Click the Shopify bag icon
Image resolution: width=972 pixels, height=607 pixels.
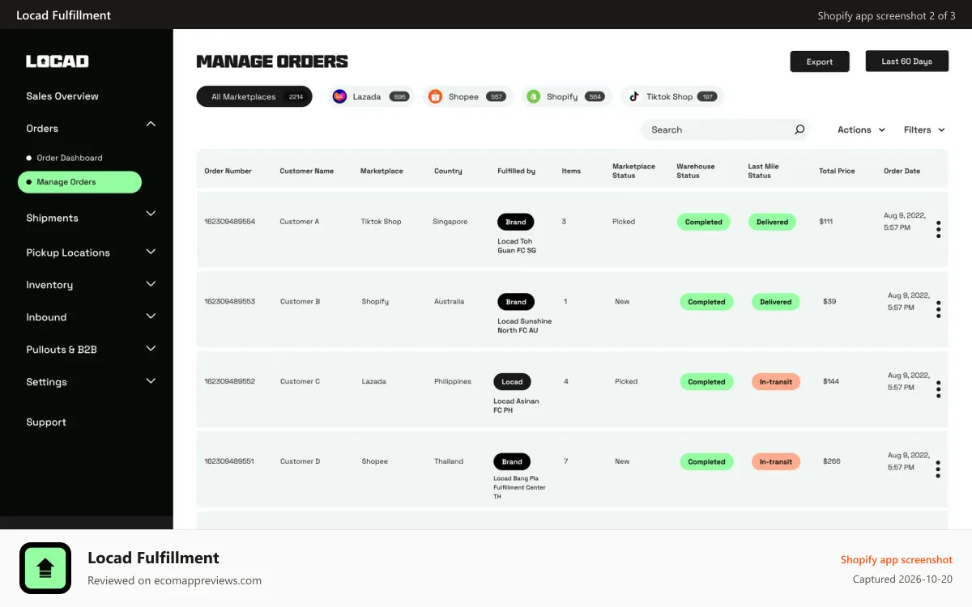click(533, 96)
